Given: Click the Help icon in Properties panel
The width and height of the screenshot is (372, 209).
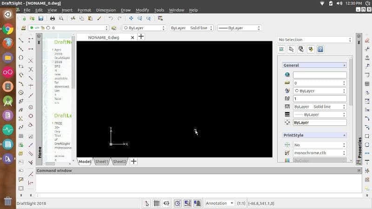Looking at the screenshot, I should (320, 49).
